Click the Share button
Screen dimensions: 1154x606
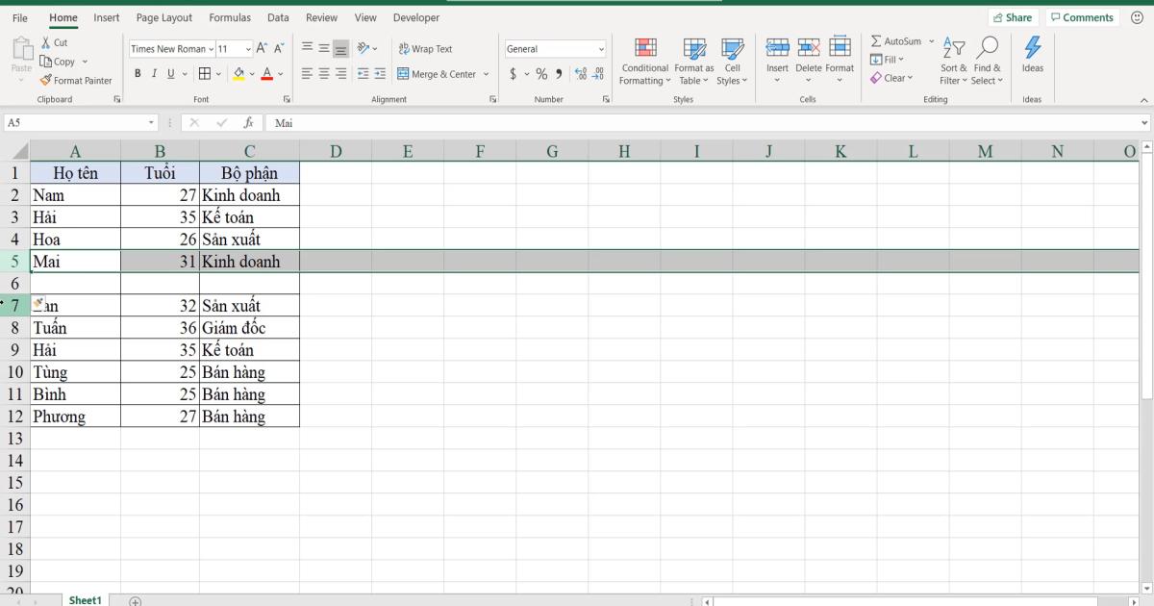coord(1013,16)
